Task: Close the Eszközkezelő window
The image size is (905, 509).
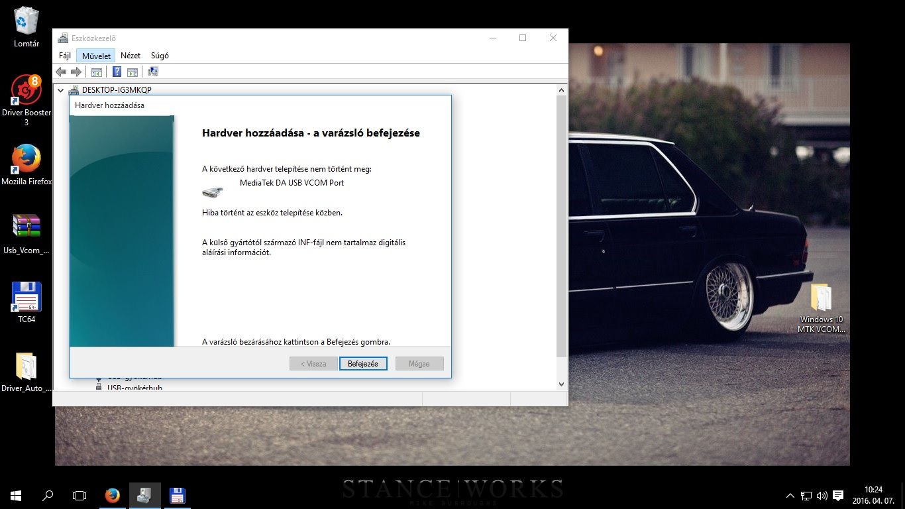Action: pos(553,38)
